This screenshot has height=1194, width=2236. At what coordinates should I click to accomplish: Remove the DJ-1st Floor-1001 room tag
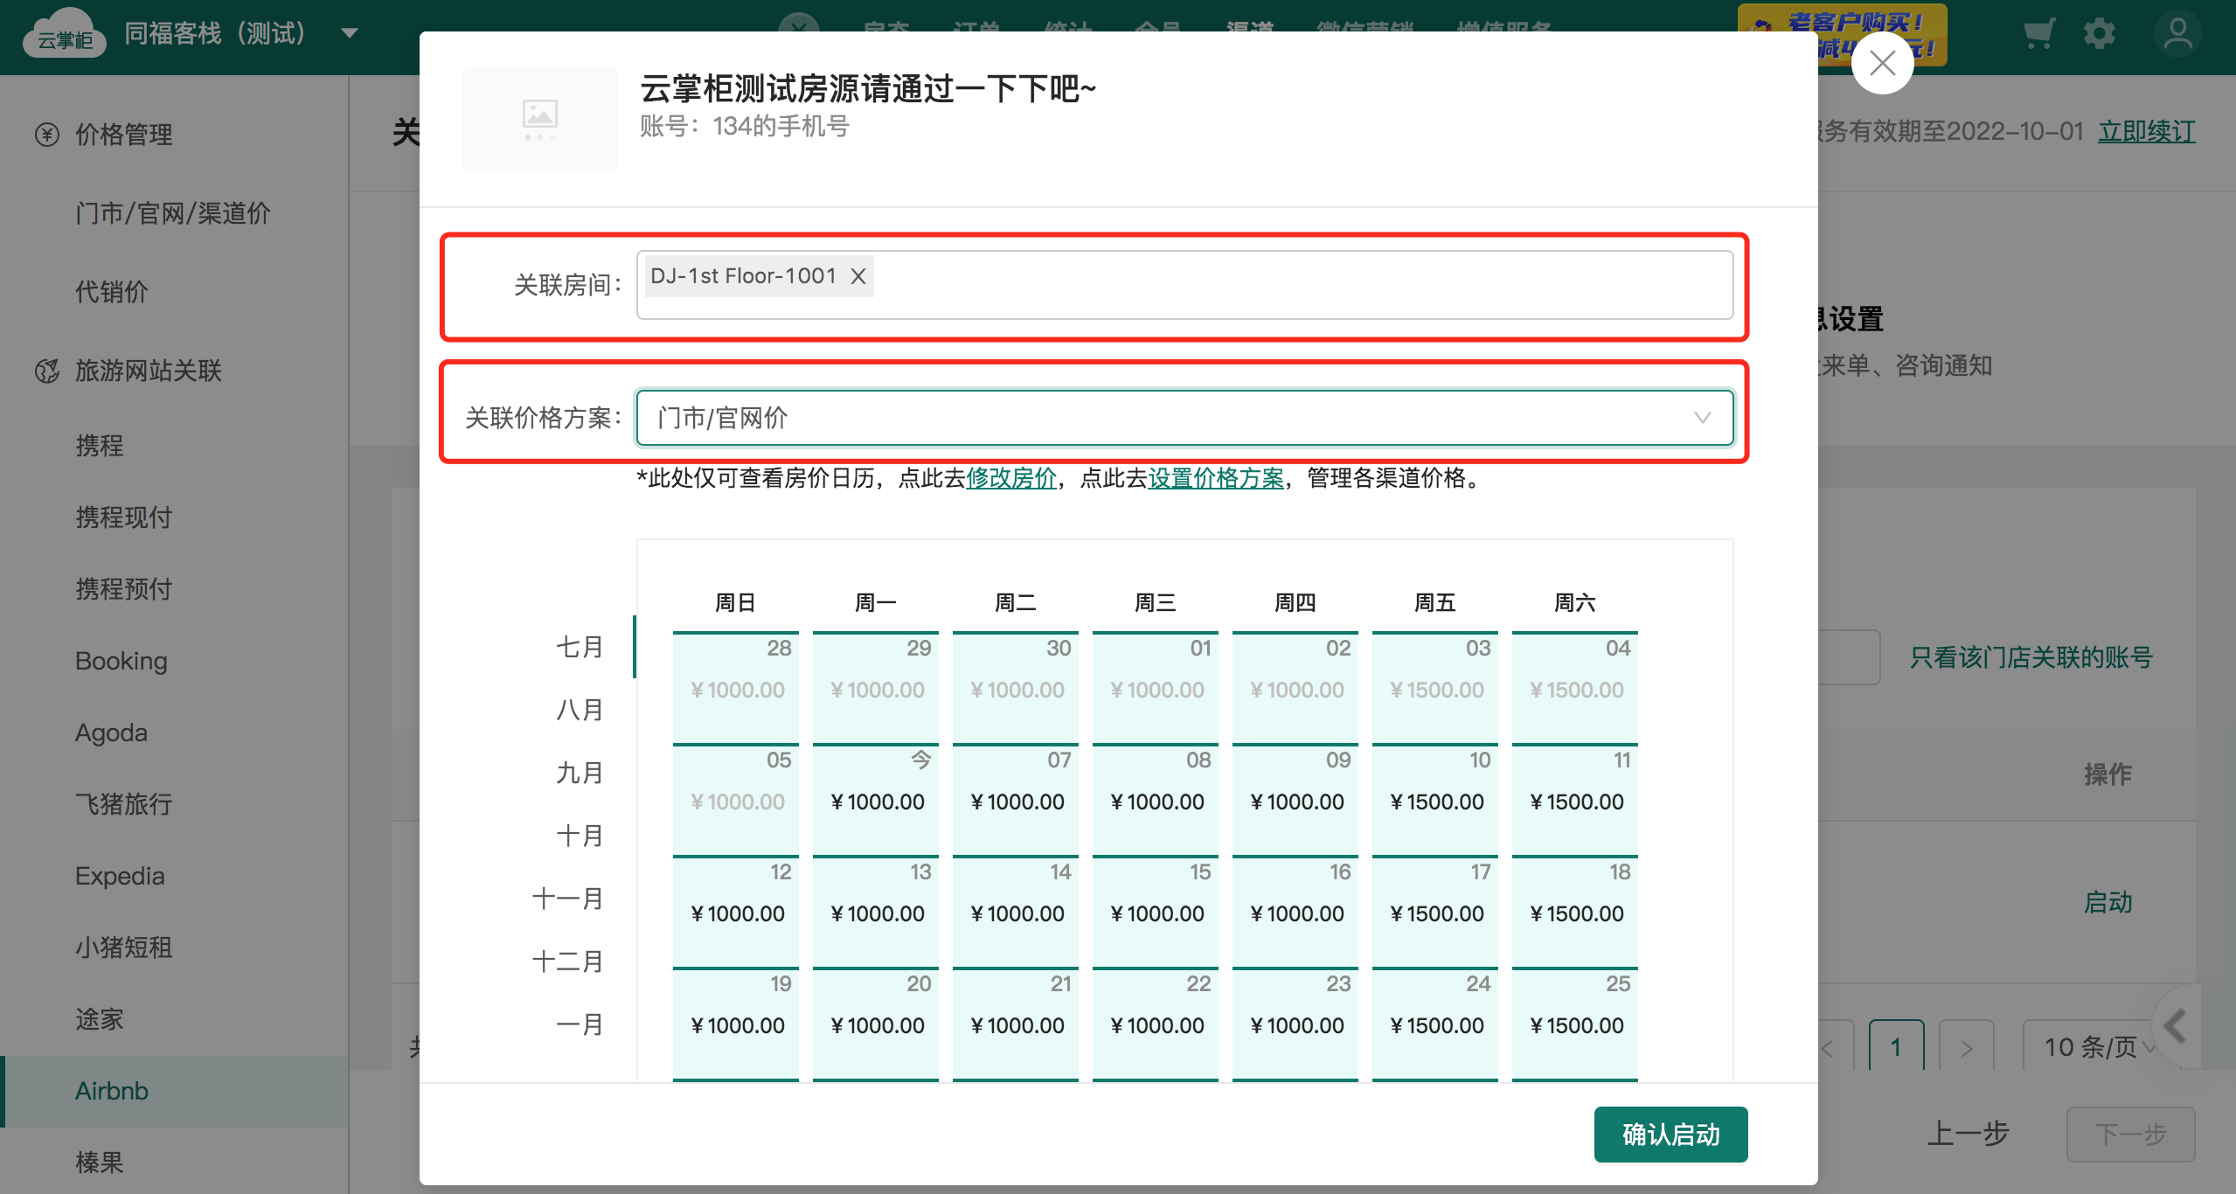click(858, 276)
